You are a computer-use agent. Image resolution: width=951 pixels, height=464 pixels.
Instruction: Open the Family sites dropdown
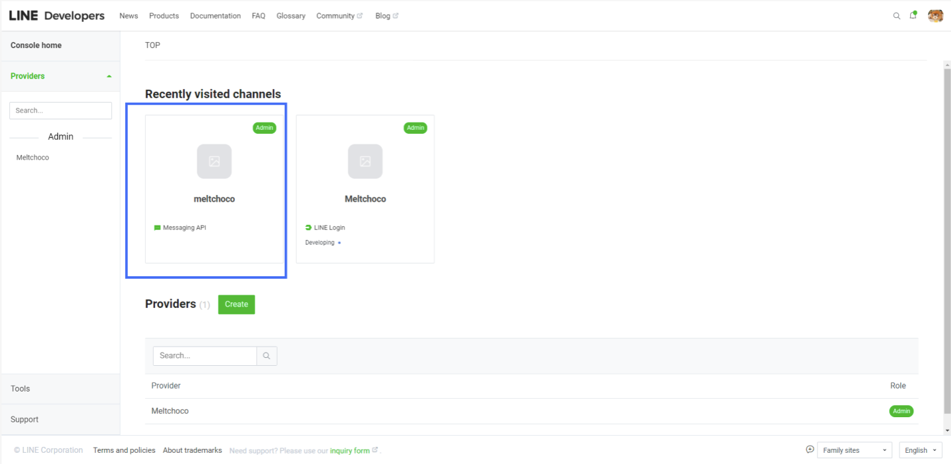pos(855,450)
